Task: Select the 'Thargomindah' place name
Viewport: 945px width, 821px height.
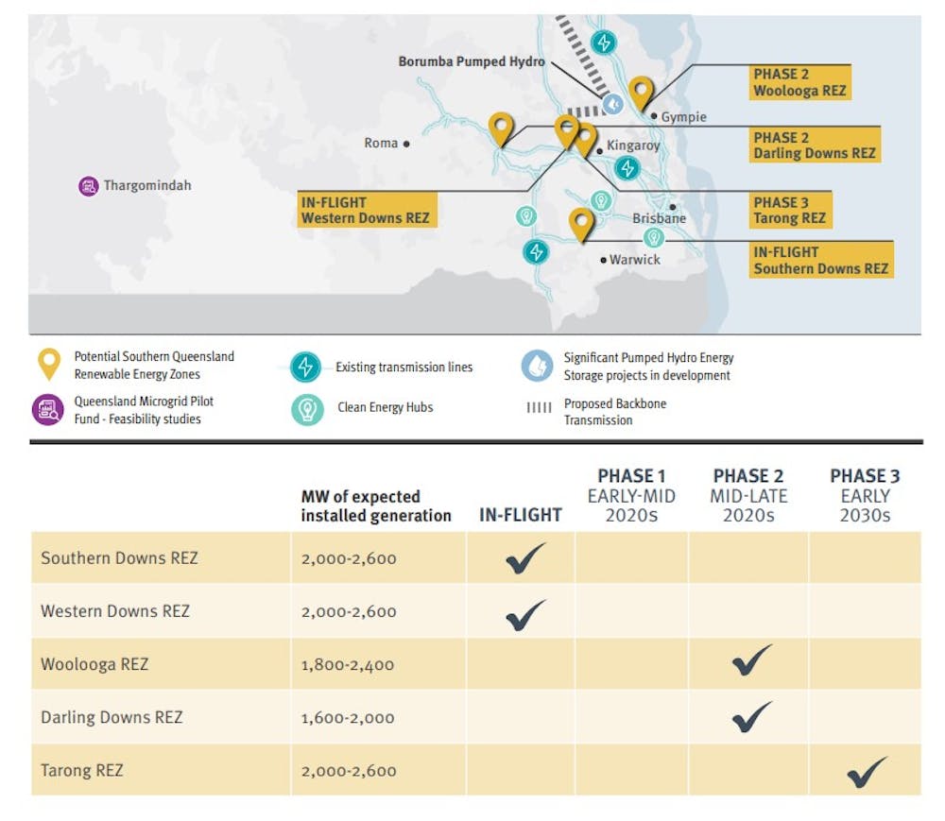Action: coord(147,185)
